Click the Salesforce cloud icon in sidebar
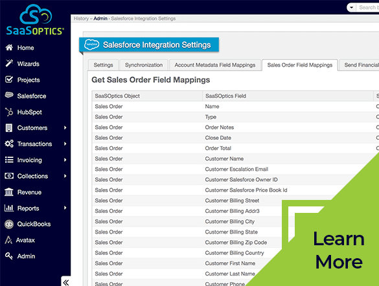Viewport: 379px width, 286px height. tap(9, 95)
